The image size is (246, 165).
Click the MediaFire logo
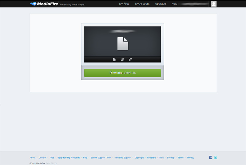pyautogui.click(x=44, y=4)
